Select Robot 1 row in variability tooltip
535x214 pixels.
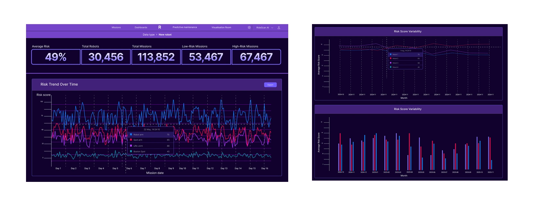[x=405, y=55]
